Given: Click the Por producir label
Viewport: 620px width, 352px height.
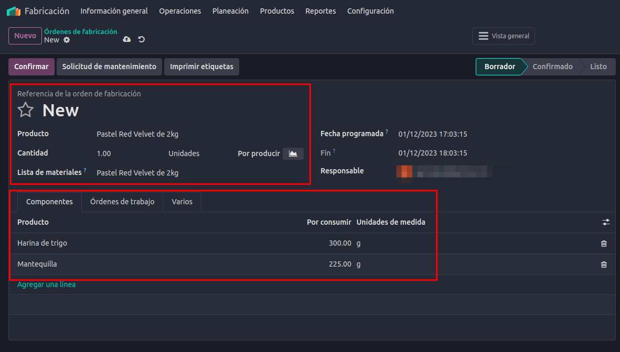Looking at the screenshot, I should [x=259, y=153].
